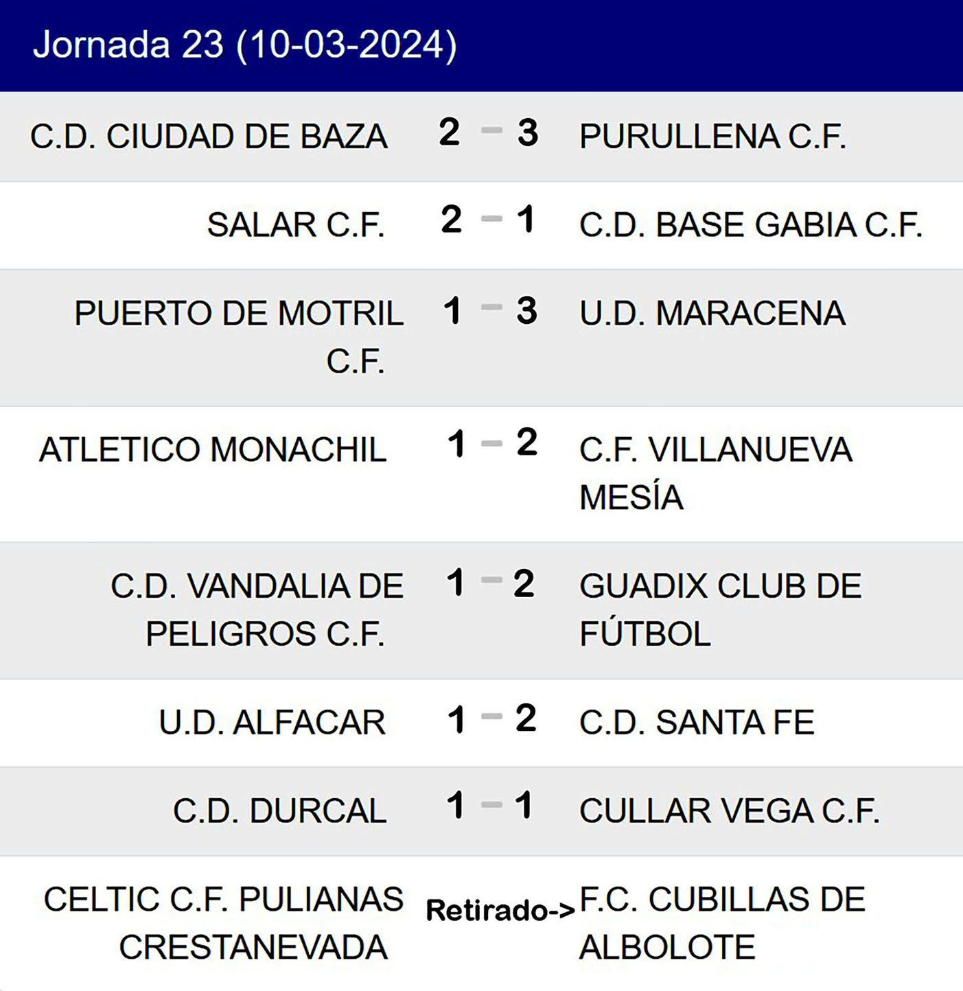Click the Jornada 23 (10-03-2024) header
This screenshot has height=991, width=963.
[x=244, y=45]
